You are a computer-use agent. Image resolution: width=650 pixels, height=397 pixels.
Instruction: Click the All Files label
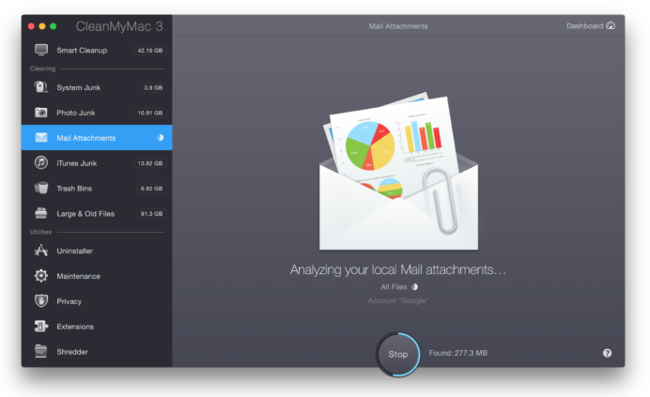tap(394, 287)
